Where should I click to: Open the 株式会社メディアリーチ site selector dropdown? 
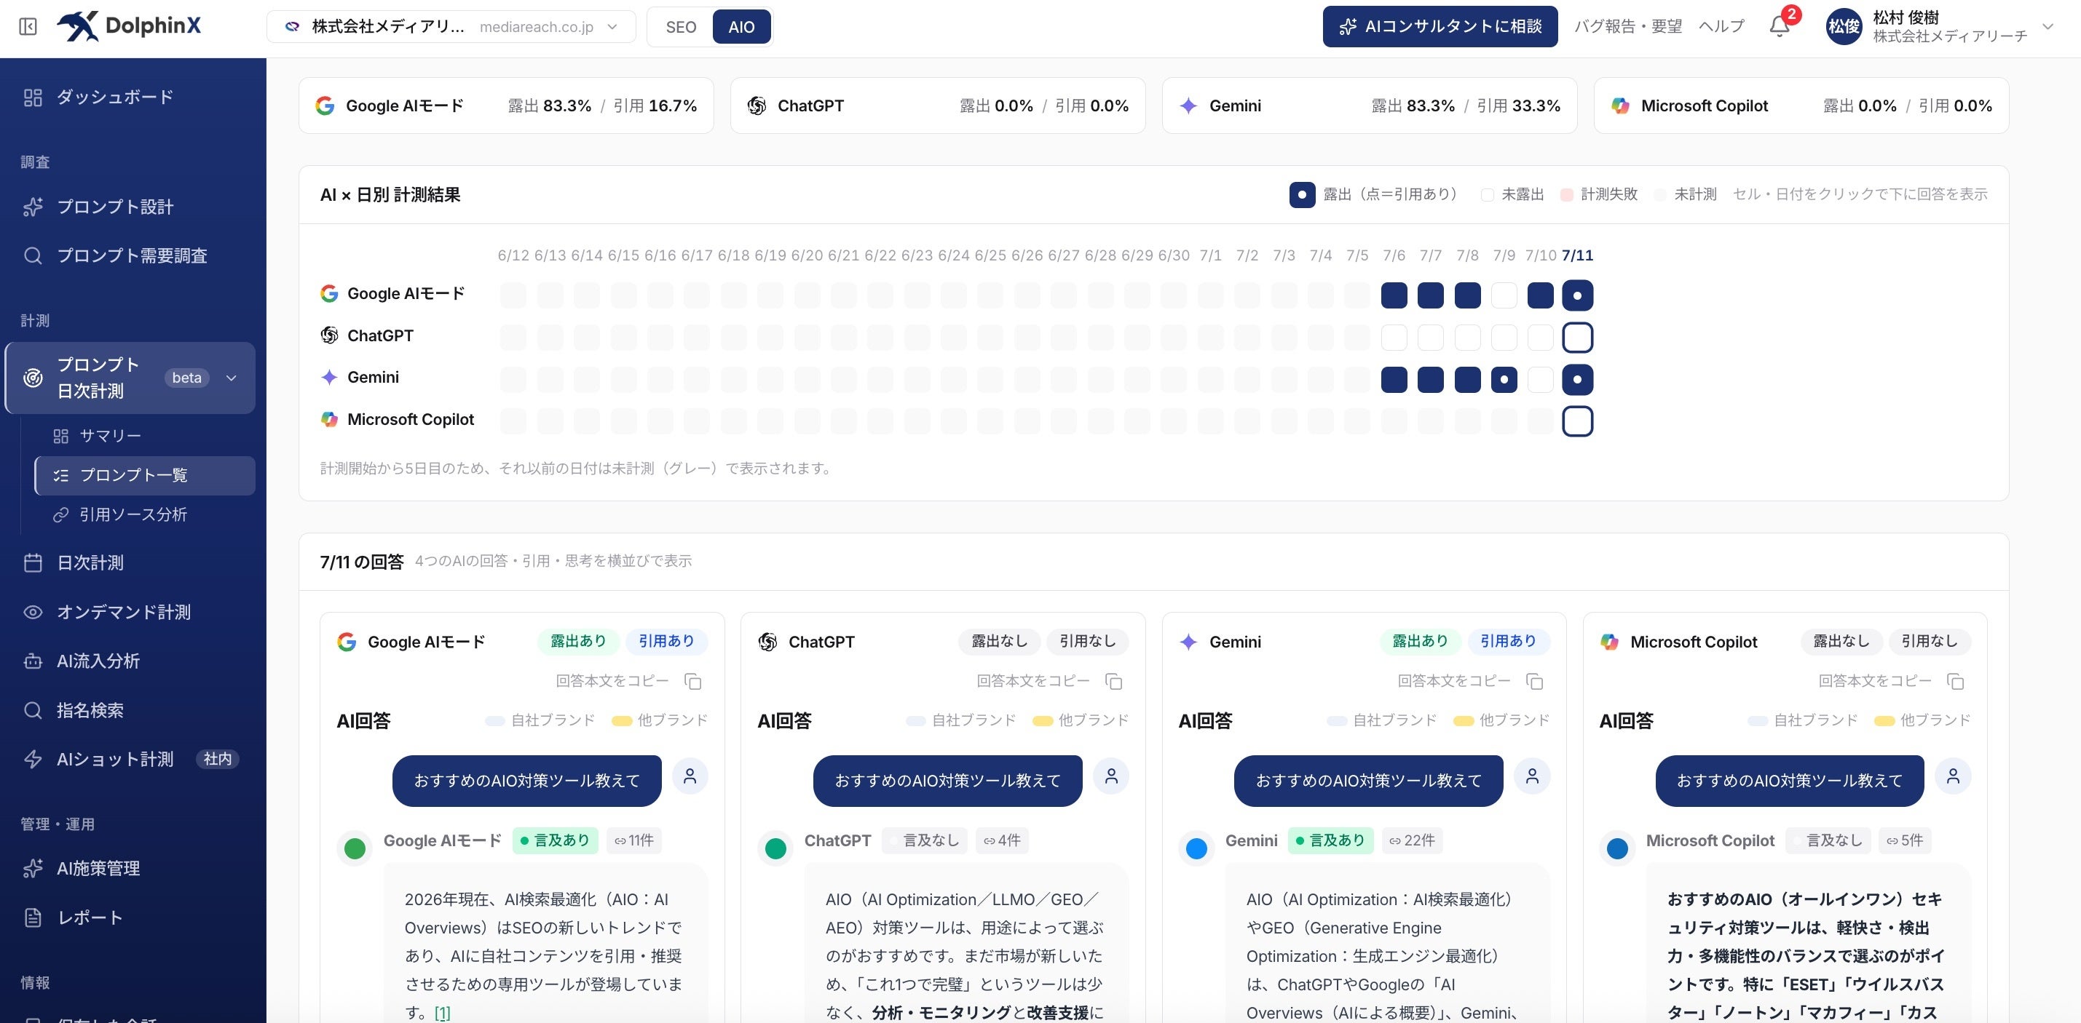click(451, 27)
